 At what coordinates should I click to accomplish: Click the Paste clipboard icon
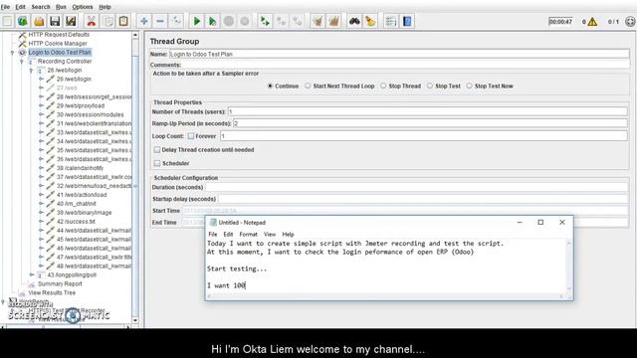(123, 21)
